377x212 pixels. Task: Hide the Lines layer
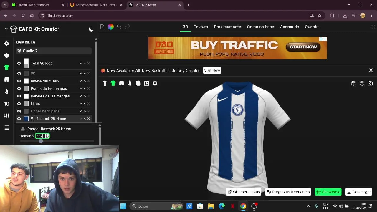click(19, 104)
